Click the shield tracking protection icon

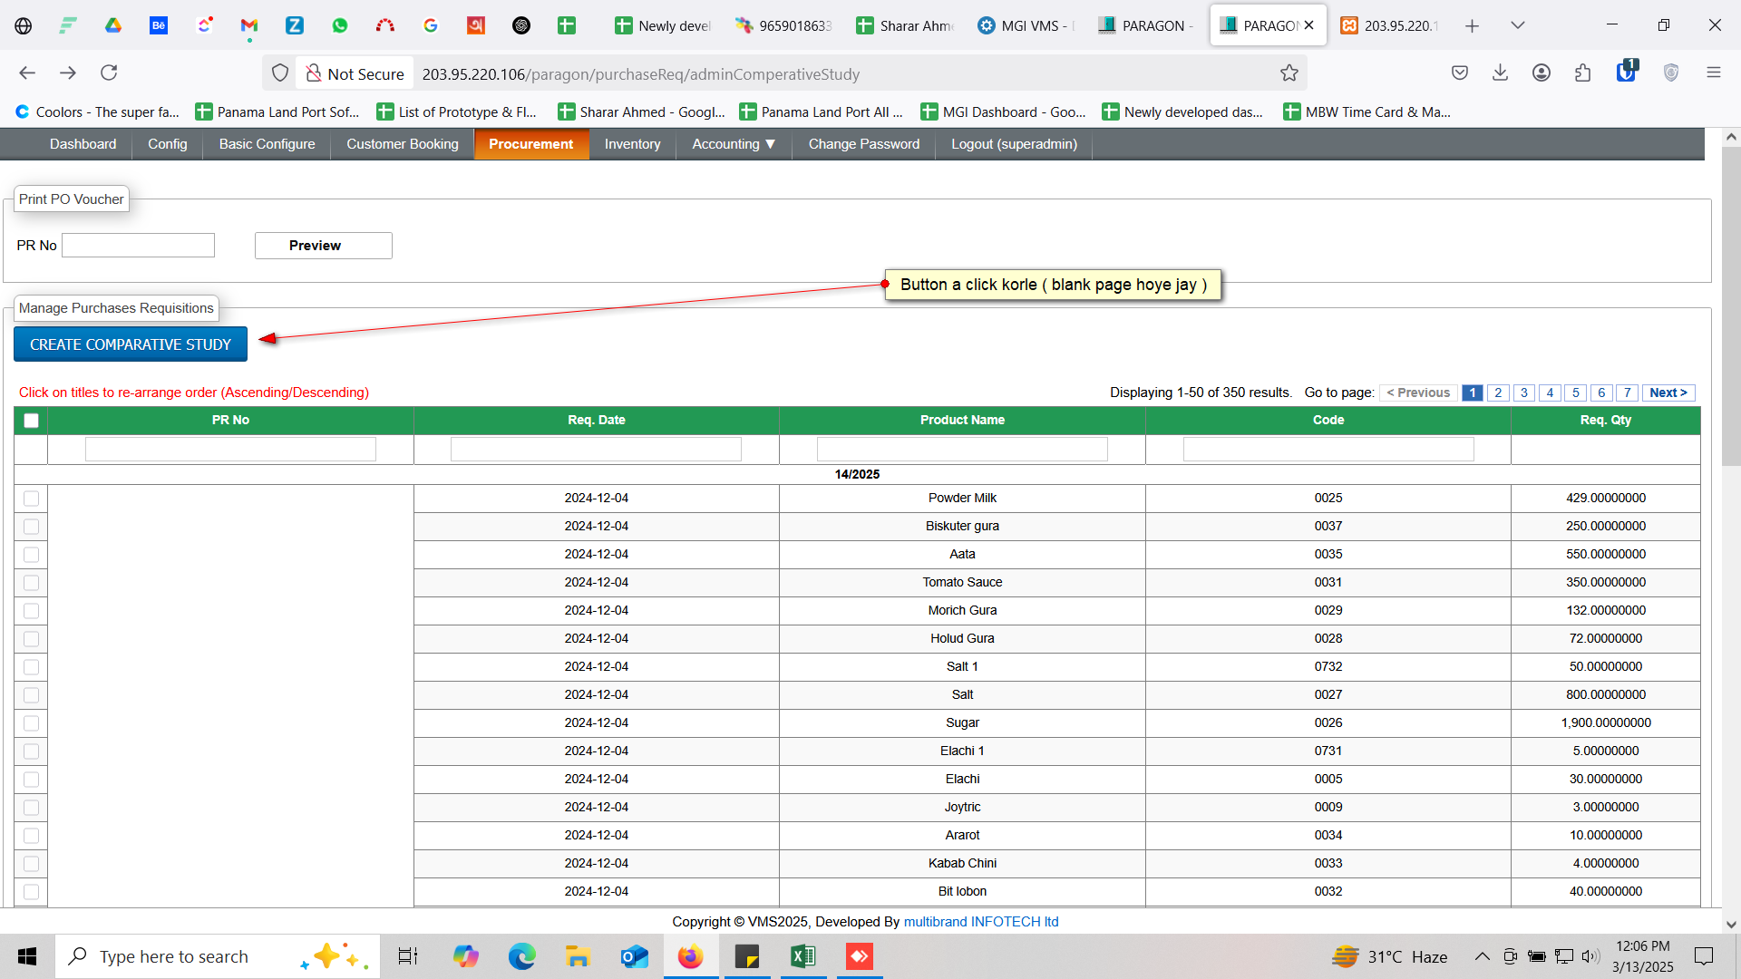[x=280, y=73]
